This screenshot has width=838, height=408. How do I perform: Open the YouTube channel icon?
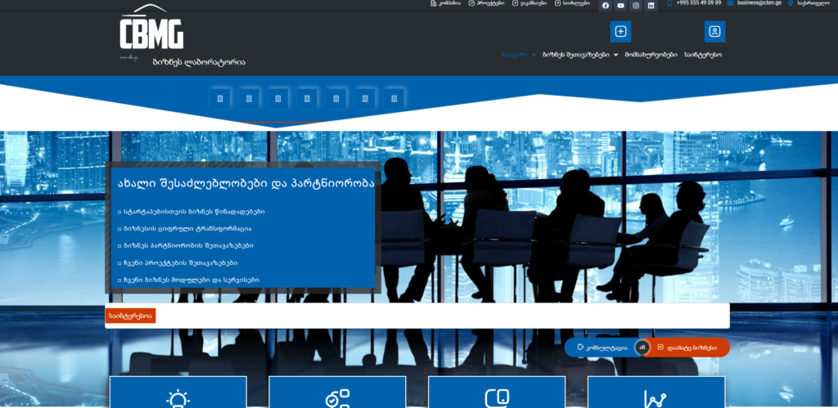click(x=620, y=6)
